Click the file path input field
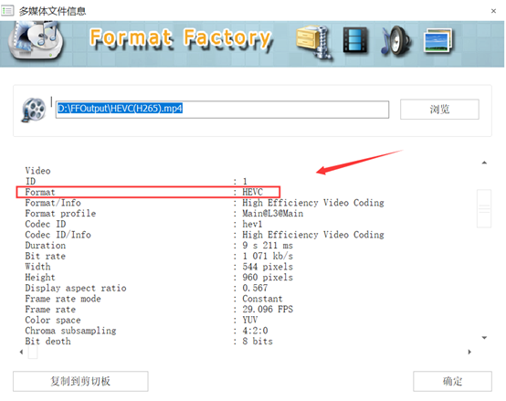This screenshot has width=506, height=401. pyautogui.click(x=222, y=110)
